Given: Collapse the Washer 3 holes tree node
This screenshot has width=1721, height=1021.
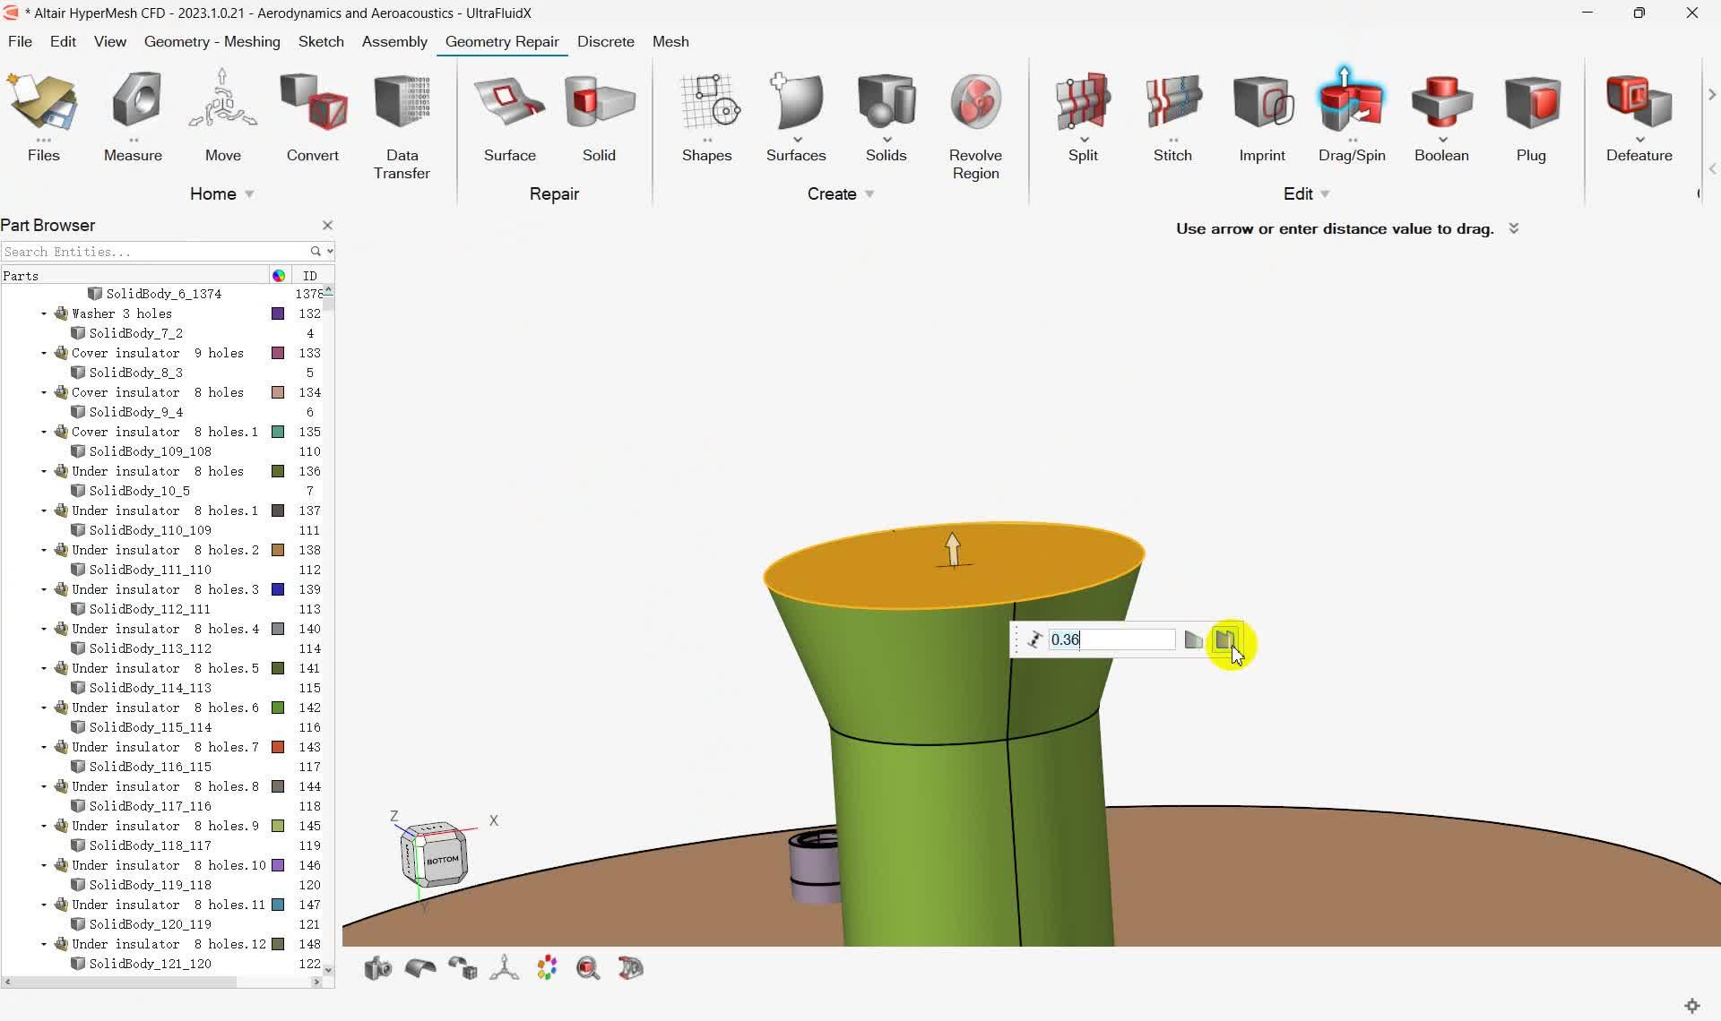Looking at the screenshot, I should (44, 313).
